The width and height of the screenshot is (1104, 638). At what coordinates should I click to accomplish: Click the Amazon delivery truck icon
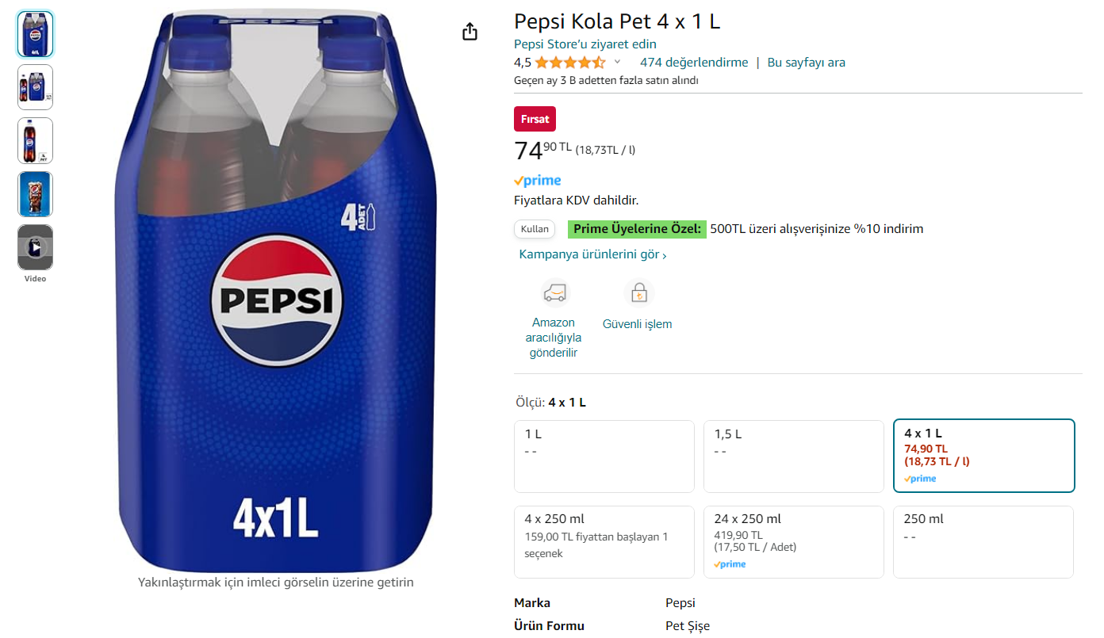(554, 293)
